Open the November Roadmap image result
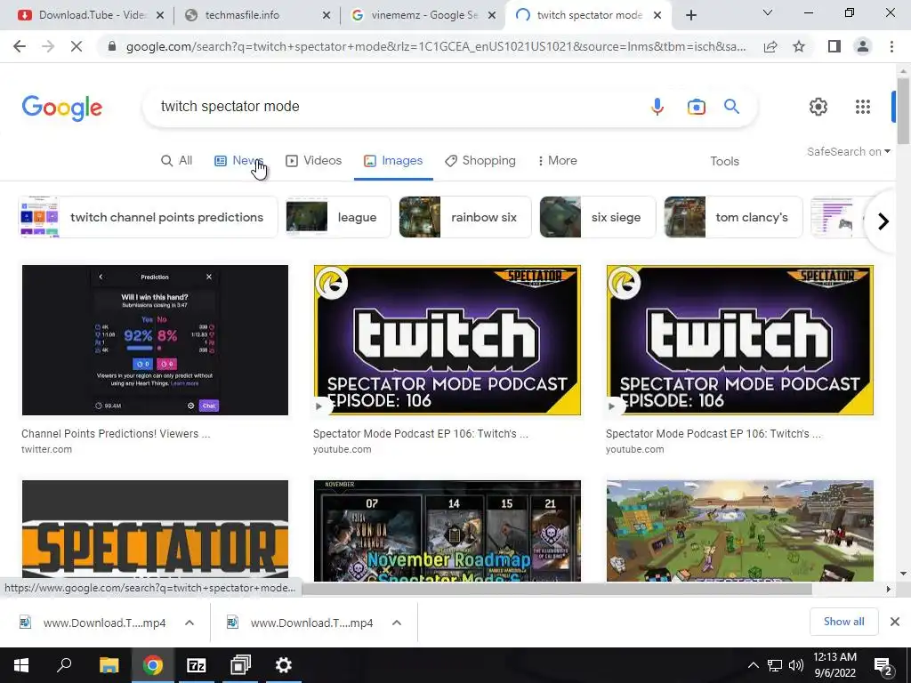 point(447,531)
